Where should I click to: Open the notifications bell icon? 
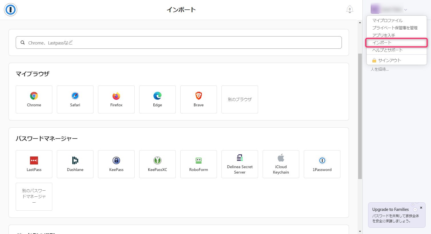[350, 9]
